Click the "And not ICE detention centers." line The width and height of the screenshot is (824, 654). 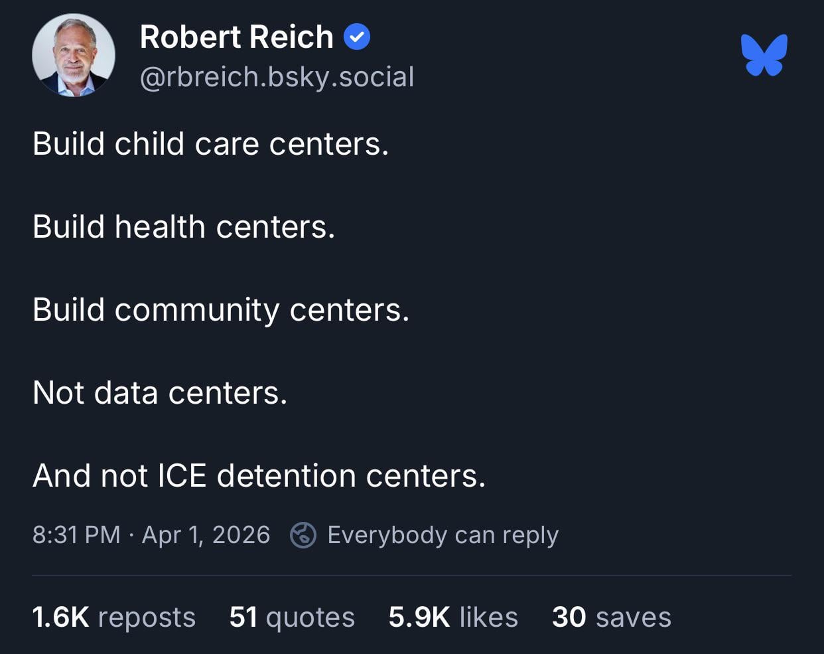[x=259, y=476]
